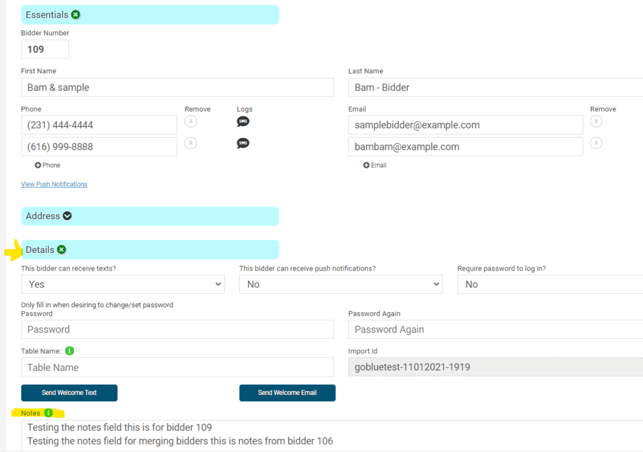This screenshot has height=452, width=643.
Task: Click the Notes info icon
Action: 48,413
